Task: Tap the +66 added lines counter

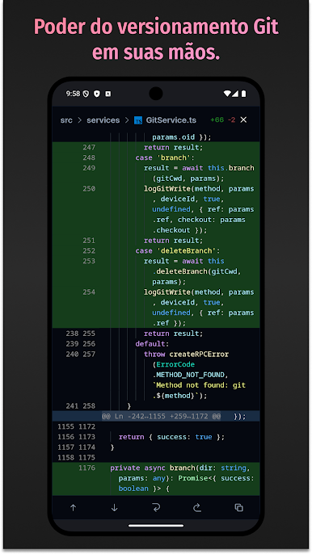Action: 217,120
